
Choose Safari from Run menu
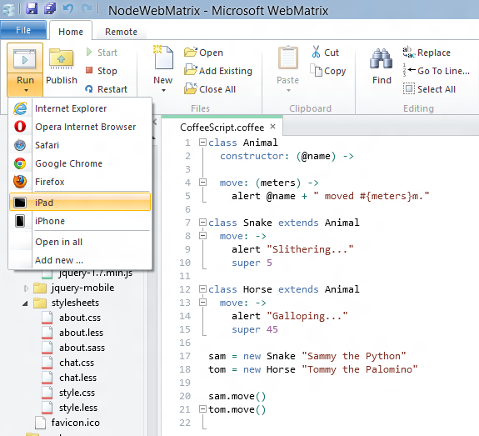coord(80,145)
